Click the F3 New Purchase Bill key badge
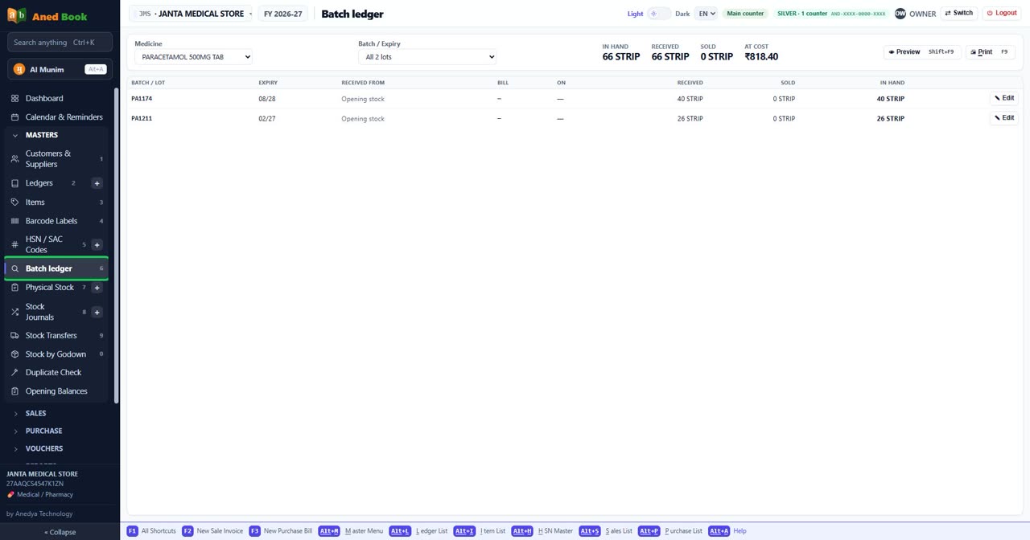The width and height of the screenshot is (1030, 540). (254, 531)
